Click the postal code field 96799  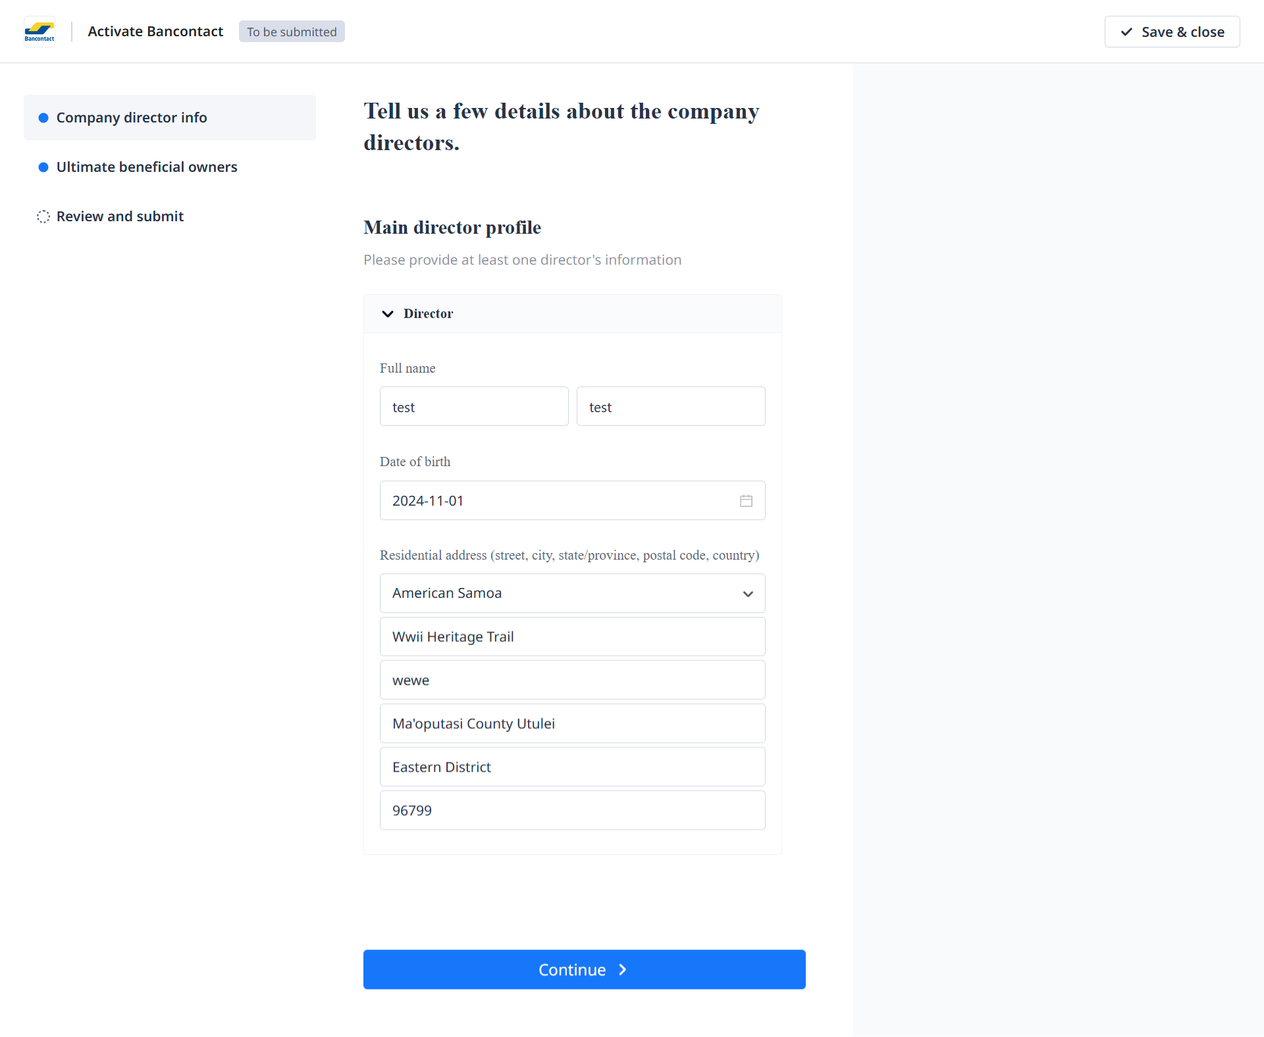572,811
